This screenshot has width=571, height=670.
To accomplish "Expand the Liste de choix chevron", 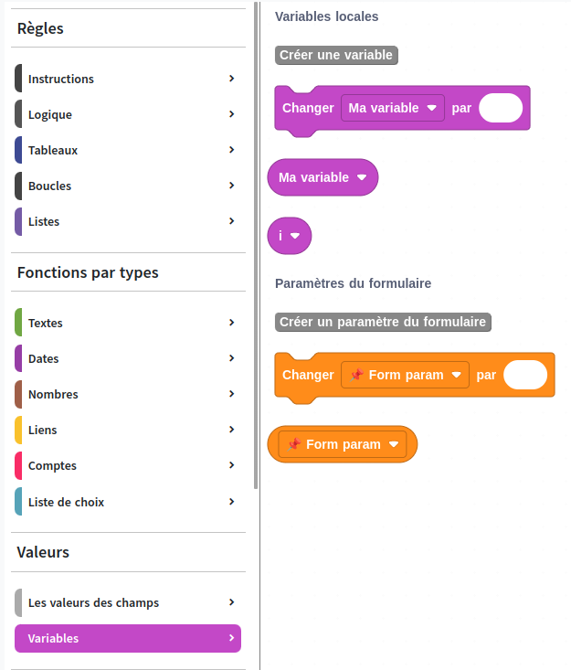I will (232, 502).
